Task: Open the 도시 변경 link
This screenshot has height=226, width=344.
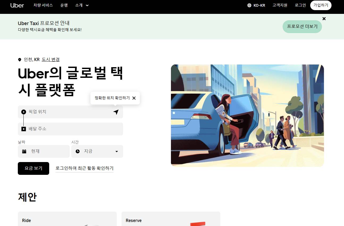Action: 51,59
